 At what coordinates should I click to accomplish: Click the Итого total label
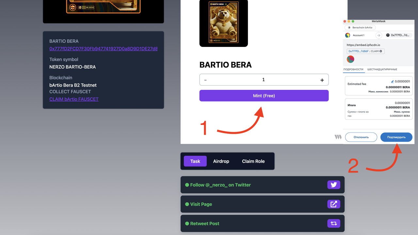click(x=352, y=105)
